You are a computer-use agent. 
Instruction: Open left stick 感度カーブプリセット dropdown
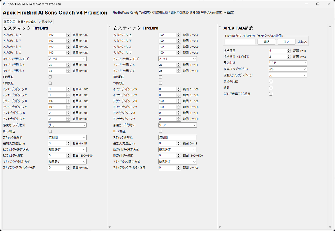pos(67,125)
